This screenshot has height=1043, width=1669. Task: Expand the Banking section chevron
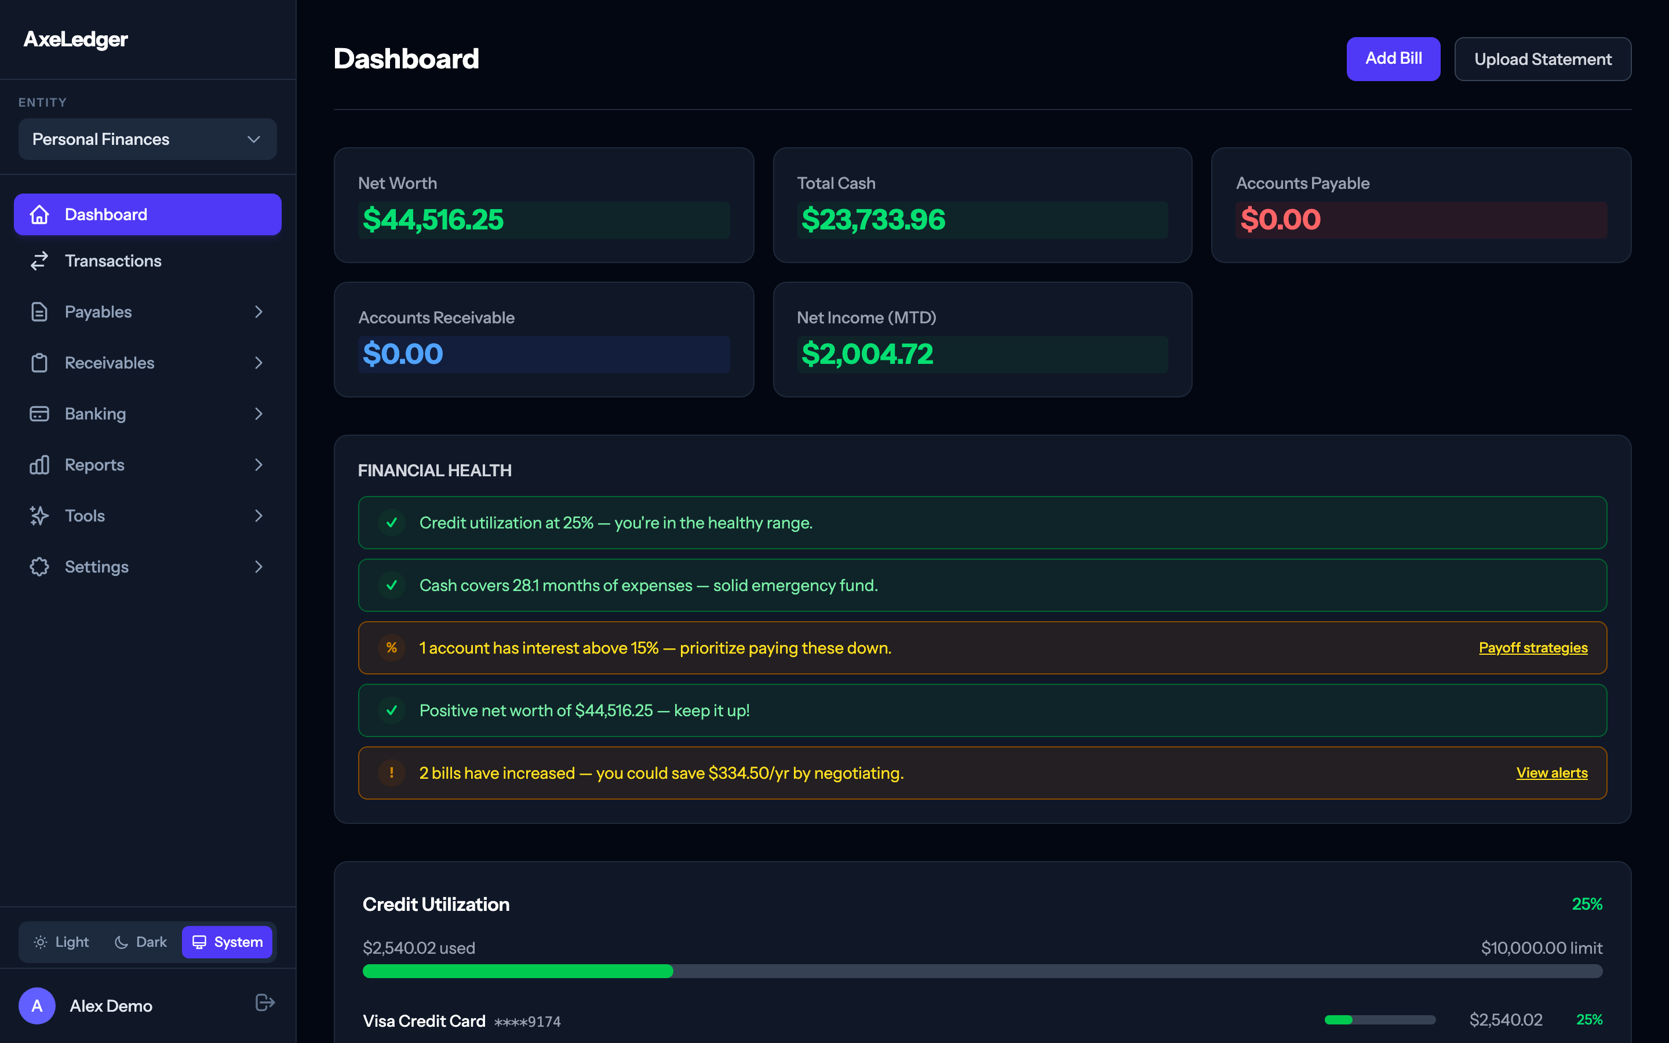pyautogui.click(x=258, y=413)
